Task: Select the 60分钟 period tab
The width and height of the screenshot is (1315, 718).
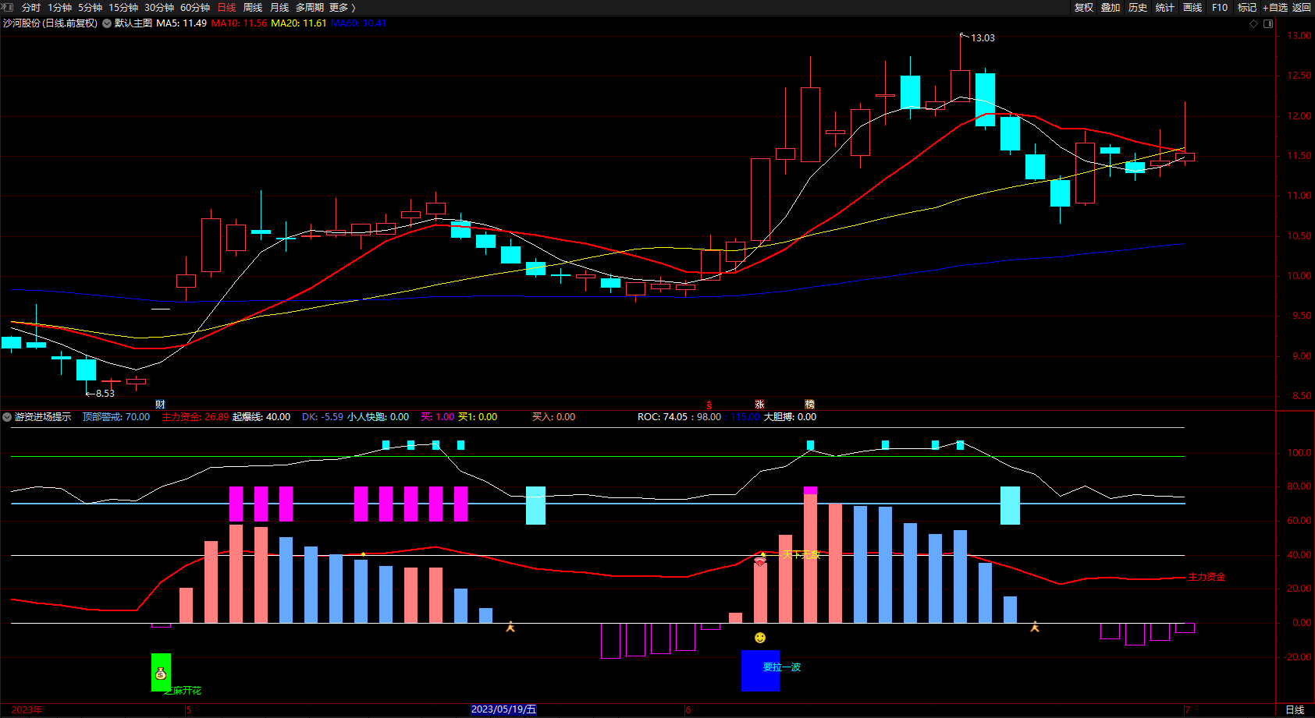Action: [x=195, y=7]
